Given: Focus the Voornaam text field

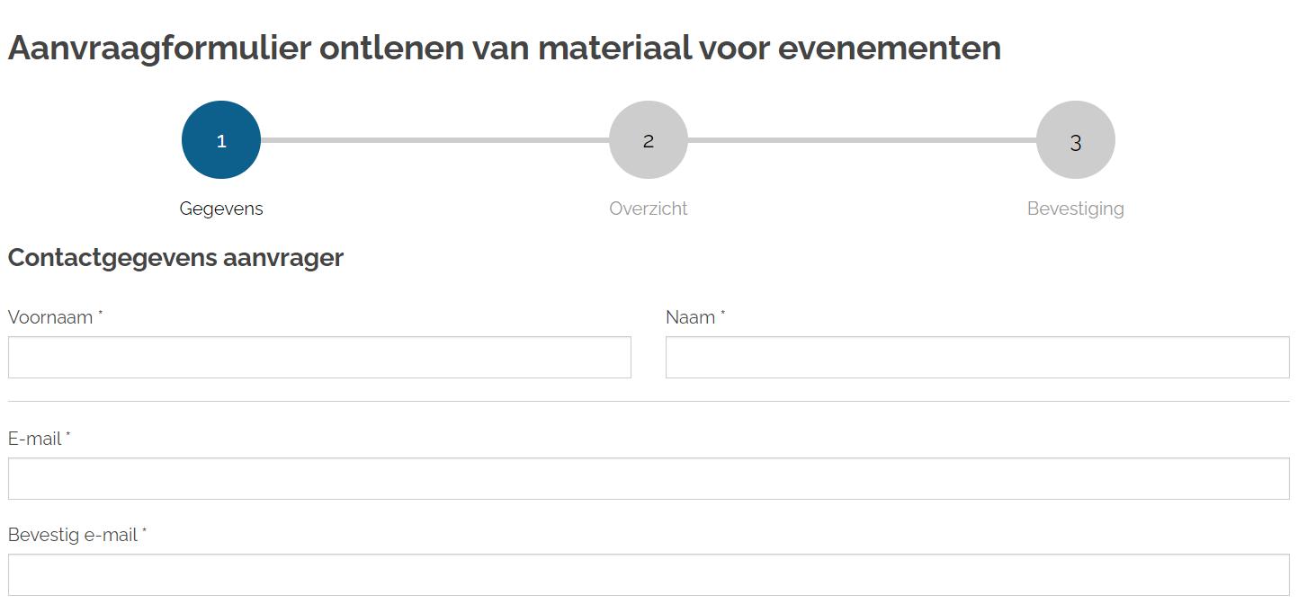Looking at the screenshot, I should coord(319,358).
